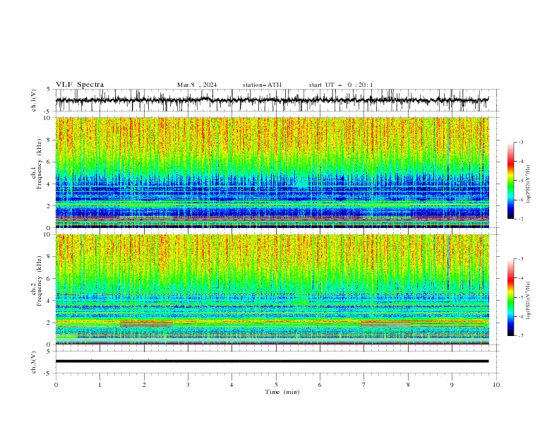Click time axis tick label "10"
The height and width of the screenshot is (432, 559).
click(496, 385)
